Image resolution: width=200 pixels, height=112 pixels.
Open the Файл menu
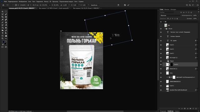pos(5,2)
